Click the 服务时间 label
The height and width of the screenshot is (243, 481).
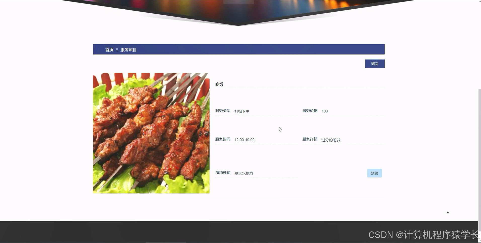223,139
